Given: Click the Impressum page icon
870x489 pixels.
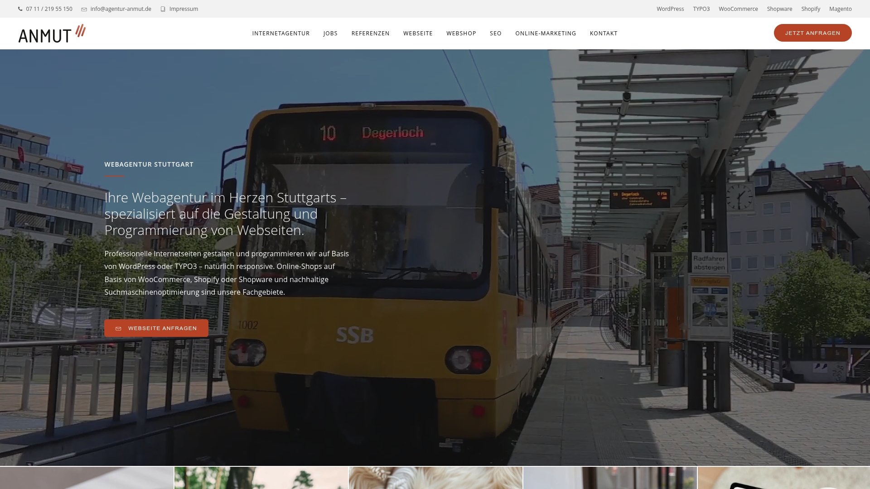Looking at the screenshot, I should 163,9.
